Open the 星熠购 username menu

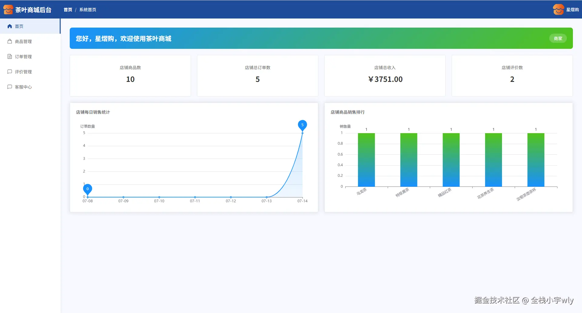(x=572, y=10)
